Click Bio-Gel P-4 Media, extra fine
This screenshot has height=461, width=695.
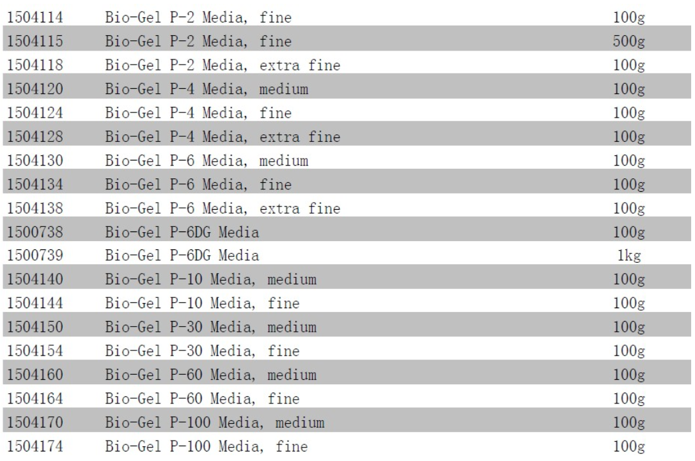tap(223, 137)
